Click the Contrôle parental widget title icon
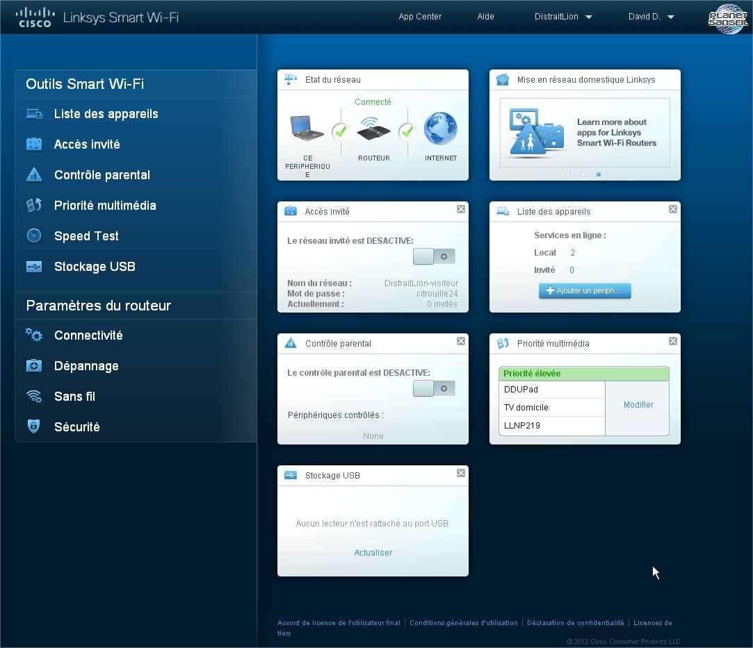This screenshot has height=648, width=753. click(291, 343)
